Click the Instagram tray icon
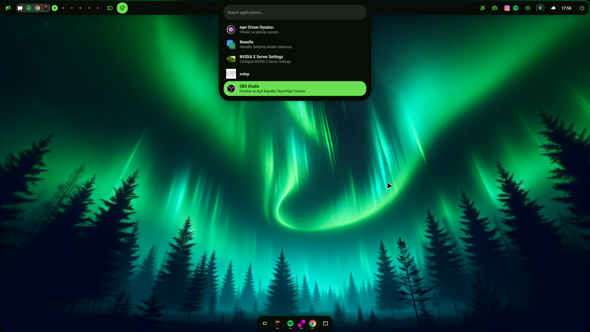The height and width of the screenshot is (332, 590). coord(507,8)
